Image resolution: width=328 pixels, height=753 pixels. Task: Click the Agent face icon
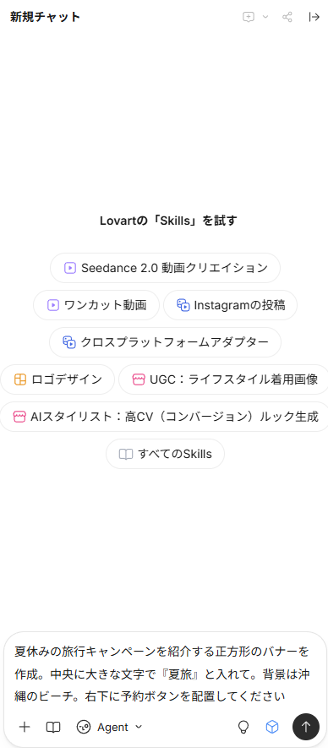tap(84, 727)
